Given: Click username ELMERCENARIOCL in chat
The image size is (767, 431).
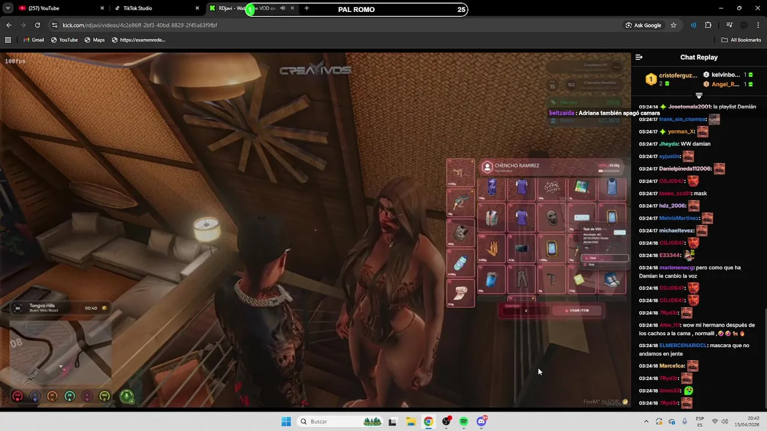Looking at the screenshot, I should tap(683, 345).
